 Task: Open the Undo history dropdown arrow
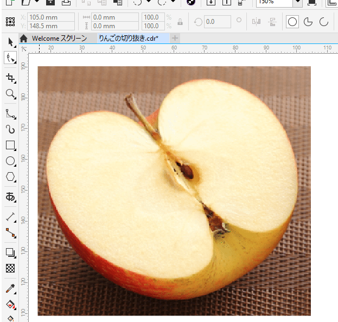[x=149, y=2]
